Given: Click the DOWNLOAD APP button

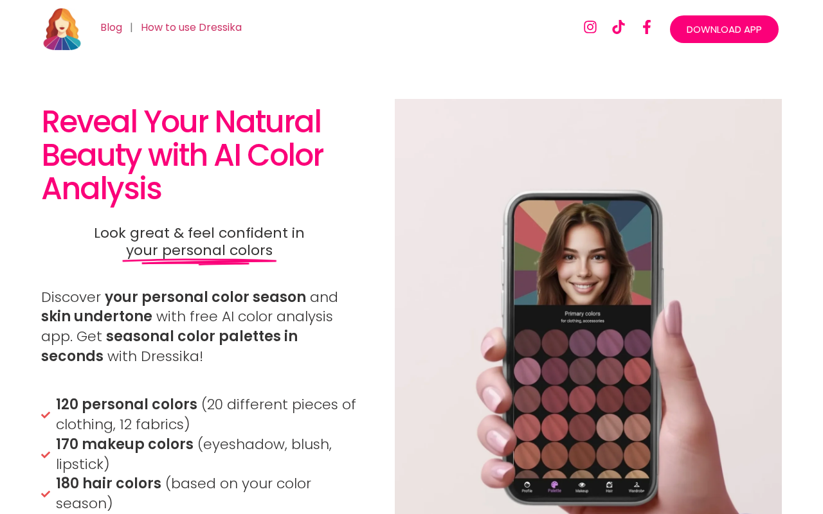Looking at the screenshot, I should (x=724, y=29).
